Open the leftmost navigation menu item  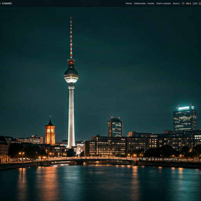pos(129,4)
